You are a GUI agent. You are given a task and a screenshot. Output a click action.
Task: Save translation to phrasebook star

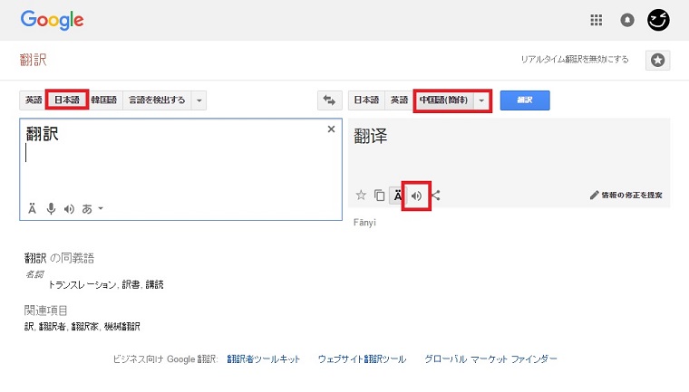click(x=361, y=195)
